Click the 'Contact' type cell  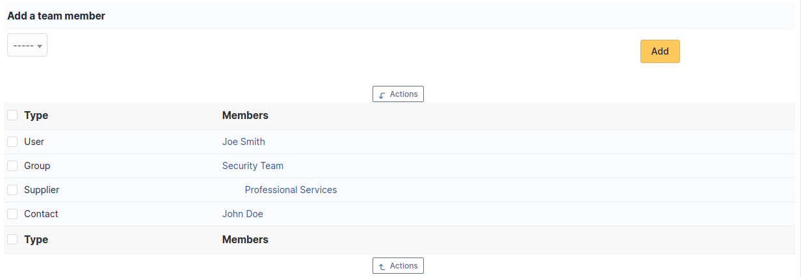pyautogui.click(x=41, y=214)
